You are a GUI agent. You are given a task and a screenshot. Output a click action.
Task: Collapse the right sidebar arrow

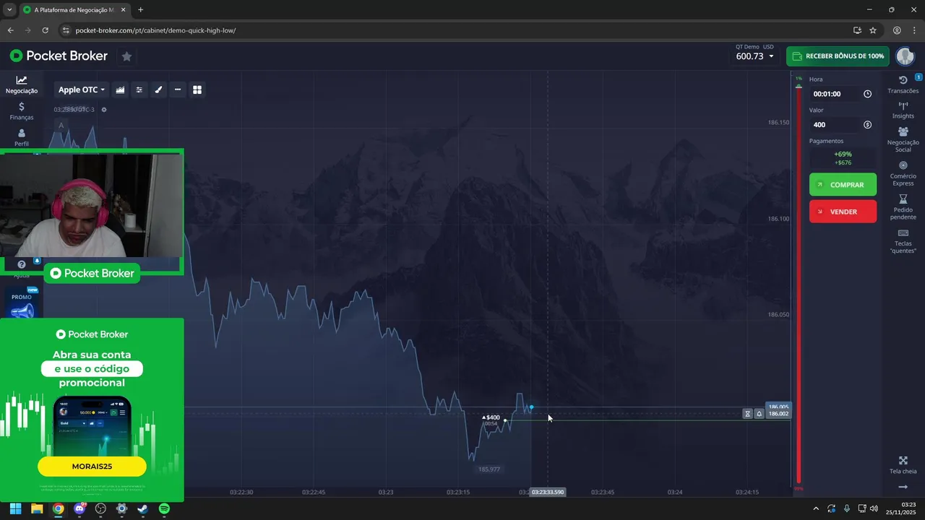(x=903, y=487)
